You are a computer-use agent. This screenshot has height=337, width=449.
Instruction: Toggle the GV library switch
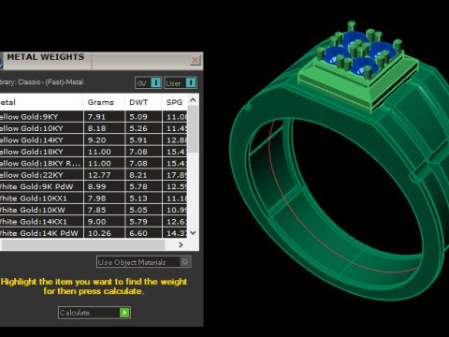click(x=148, y=83)
